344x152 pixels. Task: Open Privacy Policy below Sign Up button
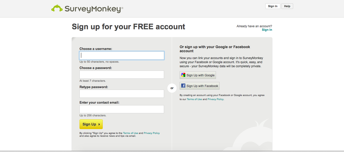pyautogui.click(x=152, y=133)
